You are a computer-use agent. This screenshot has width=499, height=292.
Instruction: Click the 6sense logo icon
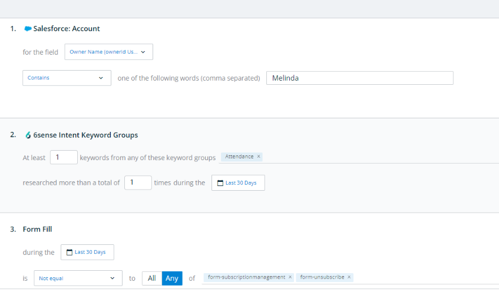click(28, 135)
